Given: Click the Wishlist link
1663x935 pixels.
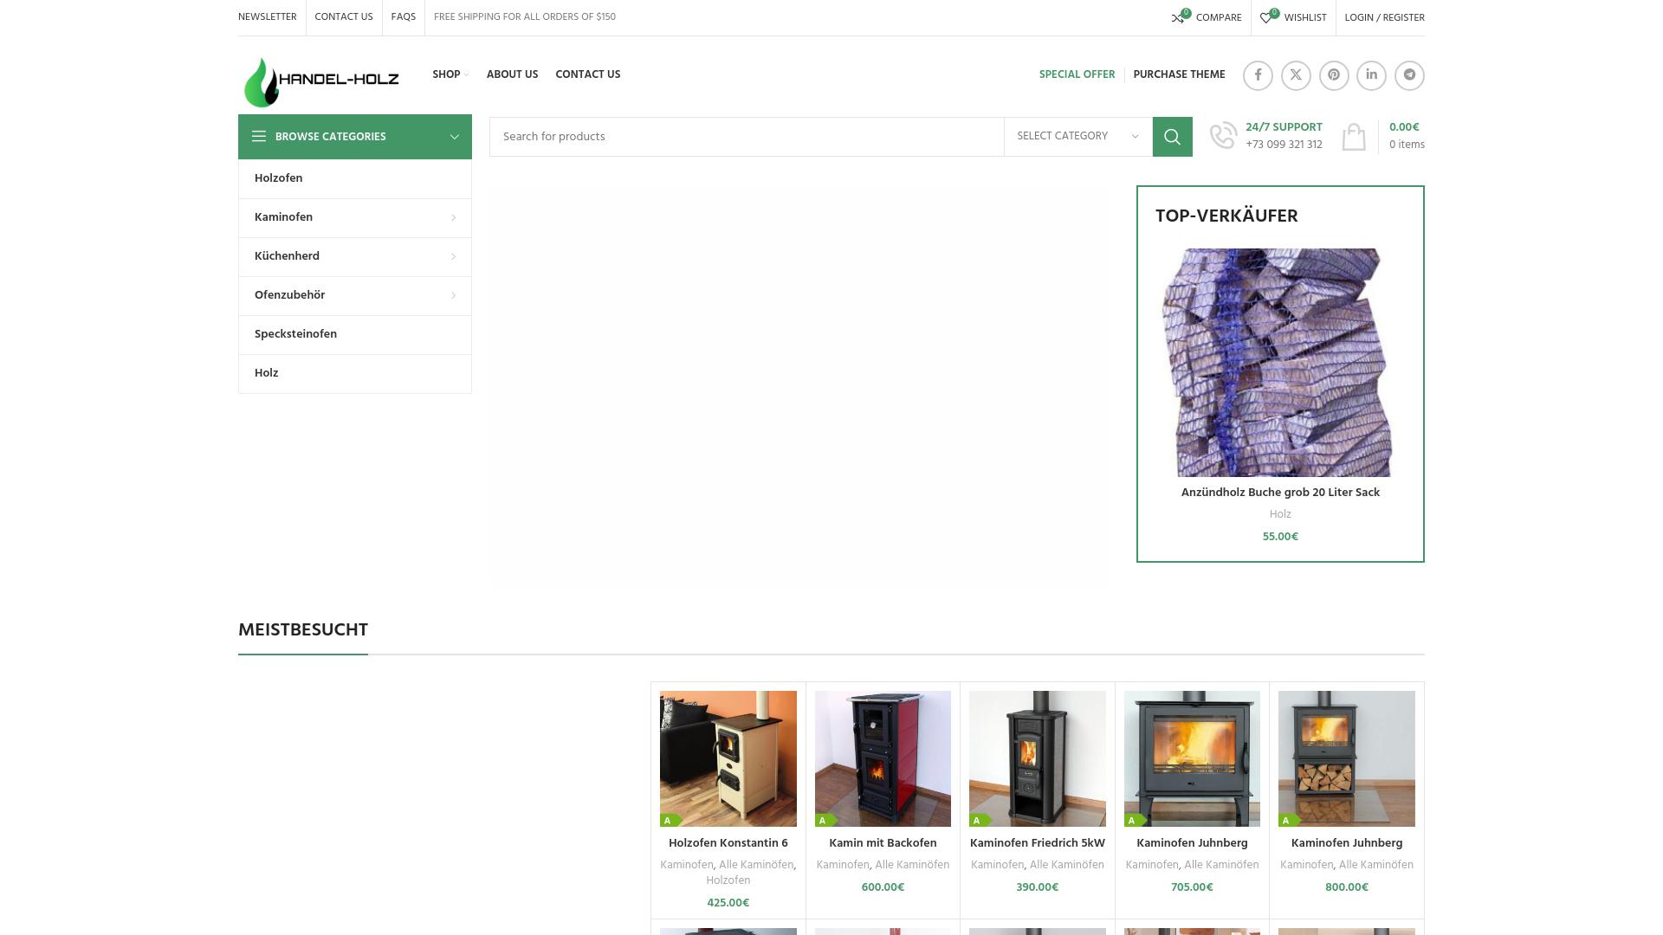Looking at the screenshot, I should coord(1304,18).
